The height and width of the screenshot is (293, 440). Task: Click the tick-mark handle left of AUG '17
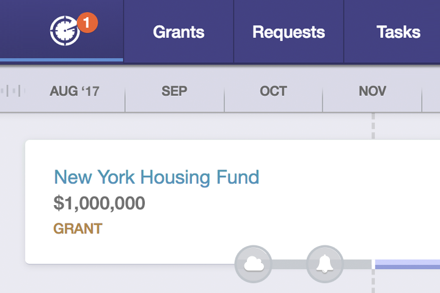tap(13, 92)
